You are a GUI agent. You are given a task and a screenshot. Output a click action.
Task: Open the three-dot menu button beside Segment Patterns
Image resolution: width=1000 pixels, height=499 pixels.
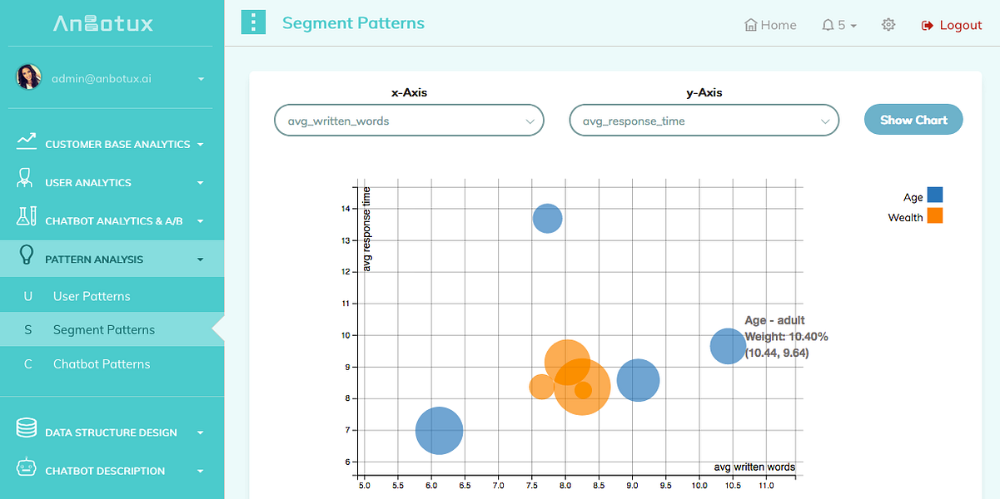tap(253, 22)
